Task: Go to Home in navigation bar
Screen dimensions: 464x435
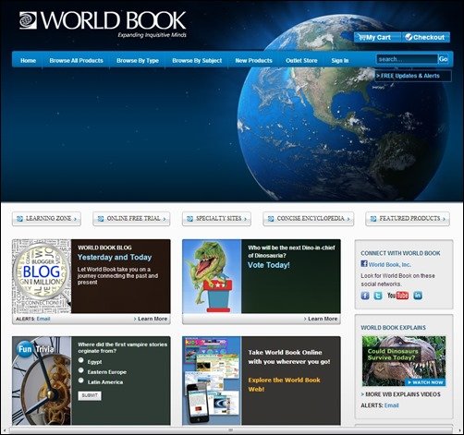Action: click(28, 61)
